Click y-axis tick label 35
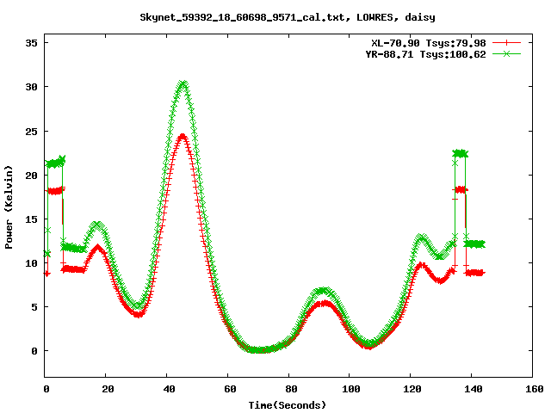The image size is (551, 413). (32, 43)
